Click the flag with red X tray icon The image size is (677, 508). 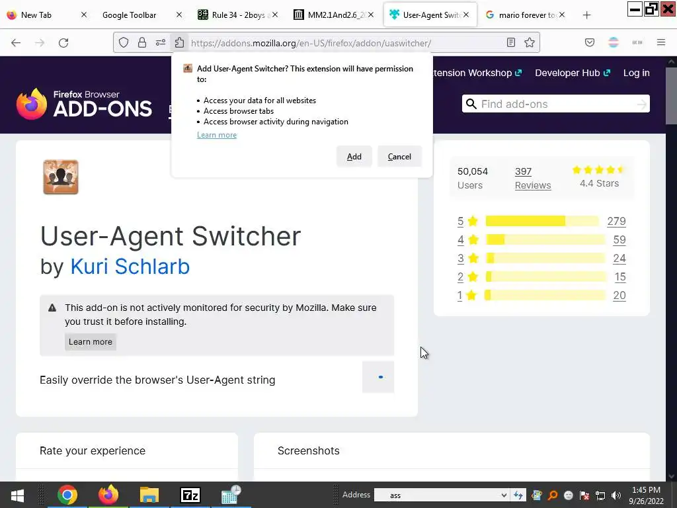click(x=584, y=495)
